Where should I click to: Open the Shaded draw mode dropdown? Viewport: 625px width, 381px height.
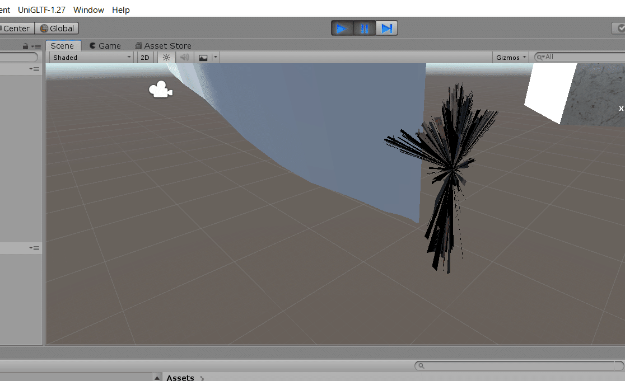[x=91, y=57]
